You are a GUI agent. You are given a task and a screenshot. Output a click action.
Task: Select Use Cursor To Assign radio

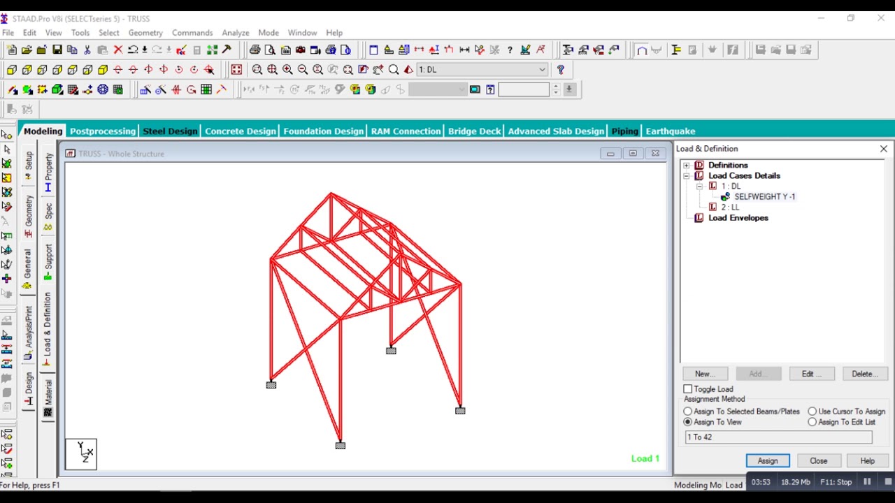point(812,411)
